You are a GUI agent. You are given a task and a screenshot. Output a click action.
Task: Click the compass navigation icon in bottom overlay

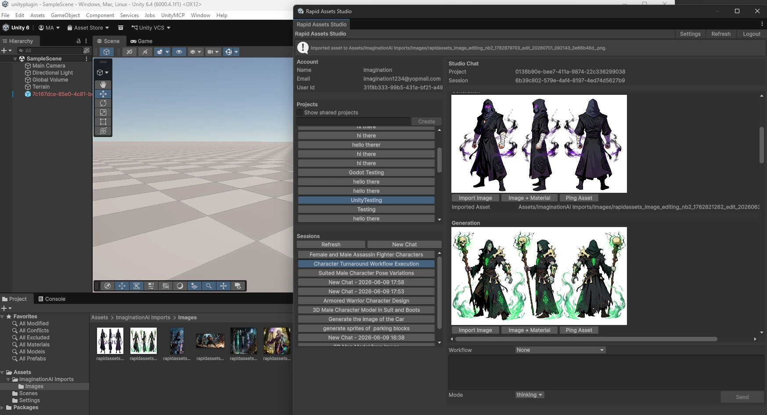coord(108,286)
